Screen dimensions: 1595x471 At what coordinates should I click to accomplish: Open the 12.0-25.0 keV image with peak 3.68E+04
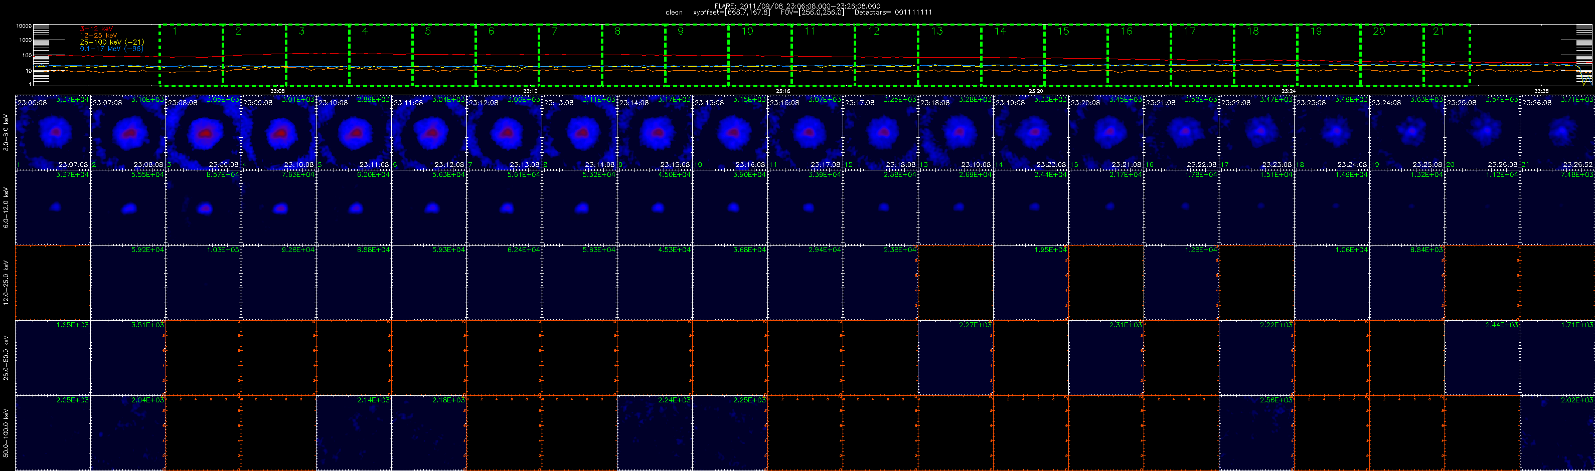pos(729,282)
